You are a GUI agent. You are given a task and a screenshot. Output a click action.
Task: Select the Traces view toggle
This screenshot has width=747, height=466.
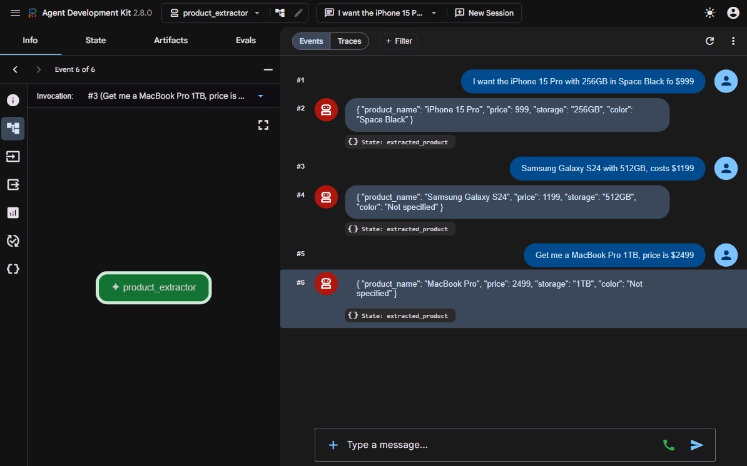click(349, 41)
